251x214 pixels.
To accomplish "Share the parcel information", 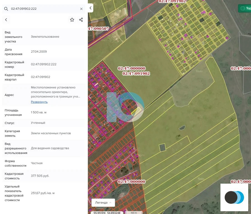I will point(81,20).
